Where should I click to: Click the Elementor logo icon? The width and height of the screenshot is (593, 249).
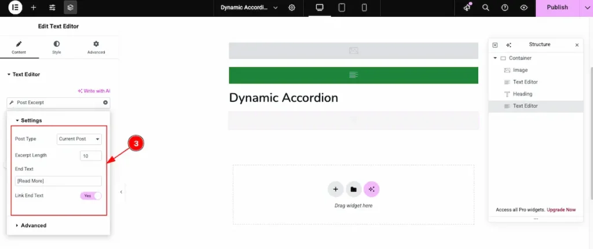[15, 8]
